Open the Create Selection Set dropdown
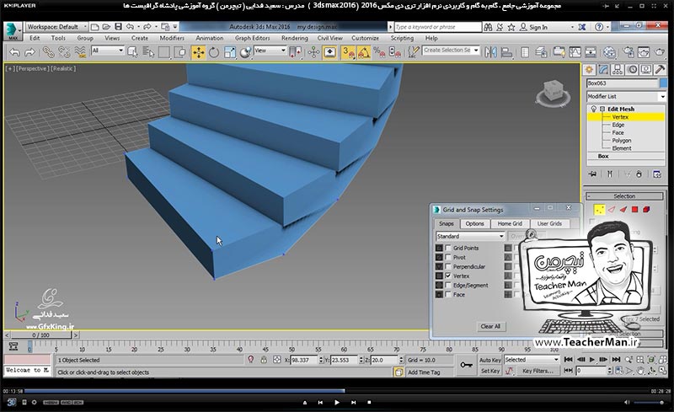 [451, 51]
